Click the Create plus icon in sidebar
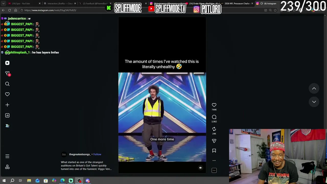The image size is (327, 184). pyautogui.click(x=7, y=105)
